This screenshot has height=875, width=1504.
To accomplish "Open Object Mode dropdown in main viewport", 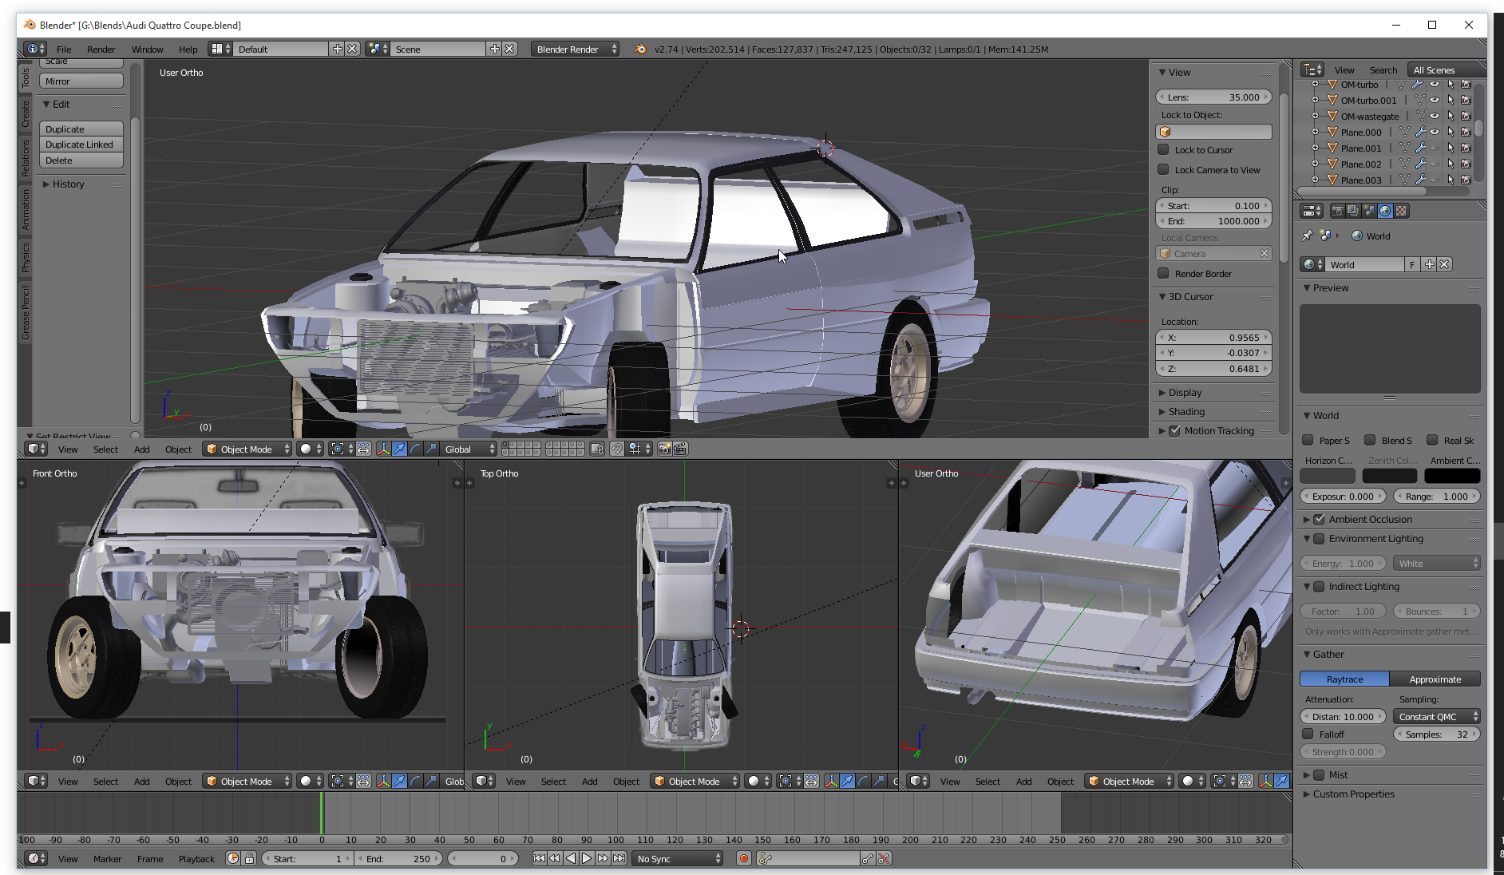I will [247, 449].
